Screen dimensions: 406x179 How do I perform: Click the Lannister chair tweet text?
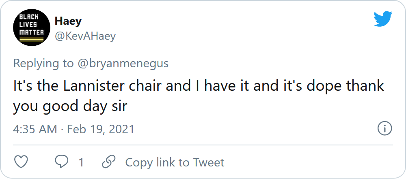tap(199, 96)
